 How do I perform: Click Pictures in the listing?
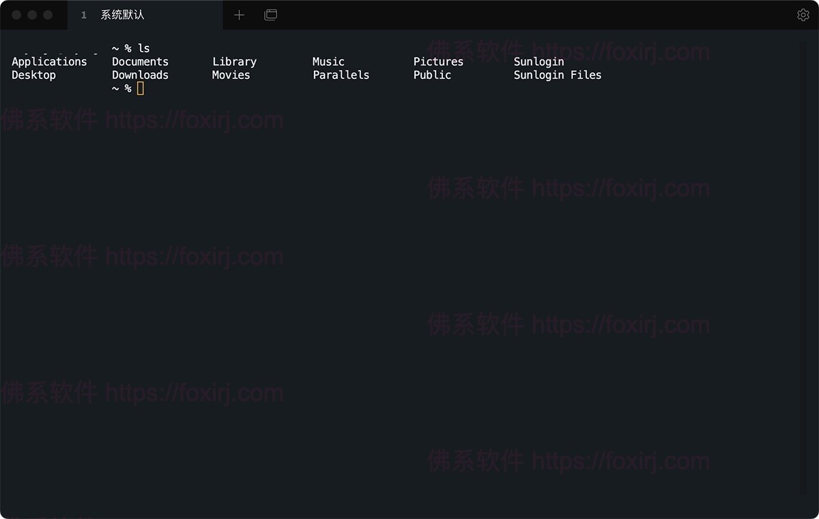[x=437, y=61]
